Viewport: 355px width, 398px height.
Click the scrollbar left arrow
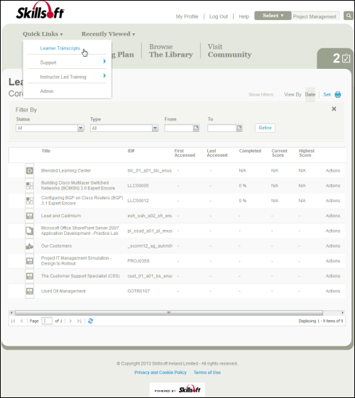pos(11,313)
